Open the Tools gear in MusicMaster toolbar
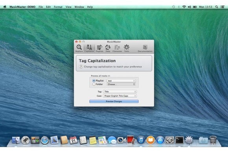This screenshot has width=228, height=152. pyautogui.click(x=127, y=49)
